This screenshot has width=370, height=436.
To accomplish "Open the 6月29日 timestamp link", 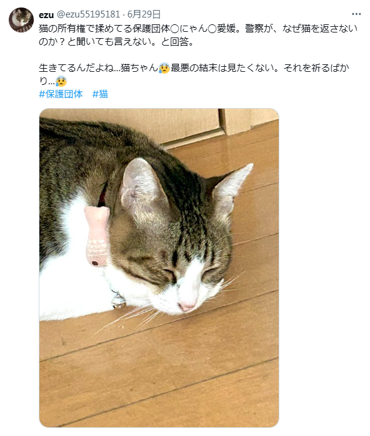I will point(144,14).
